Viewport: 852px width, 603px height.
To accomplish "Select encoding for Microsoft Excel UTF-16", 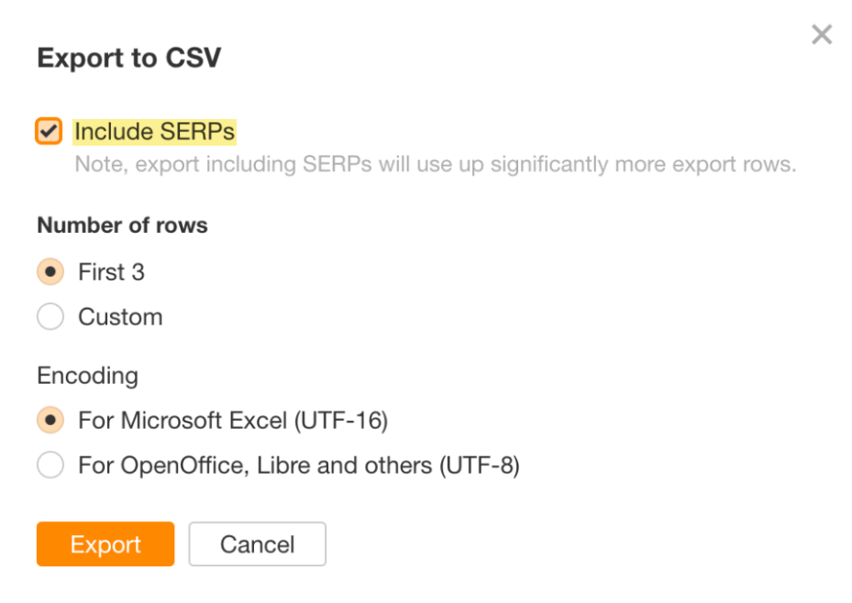I will [x=50, y=420].
